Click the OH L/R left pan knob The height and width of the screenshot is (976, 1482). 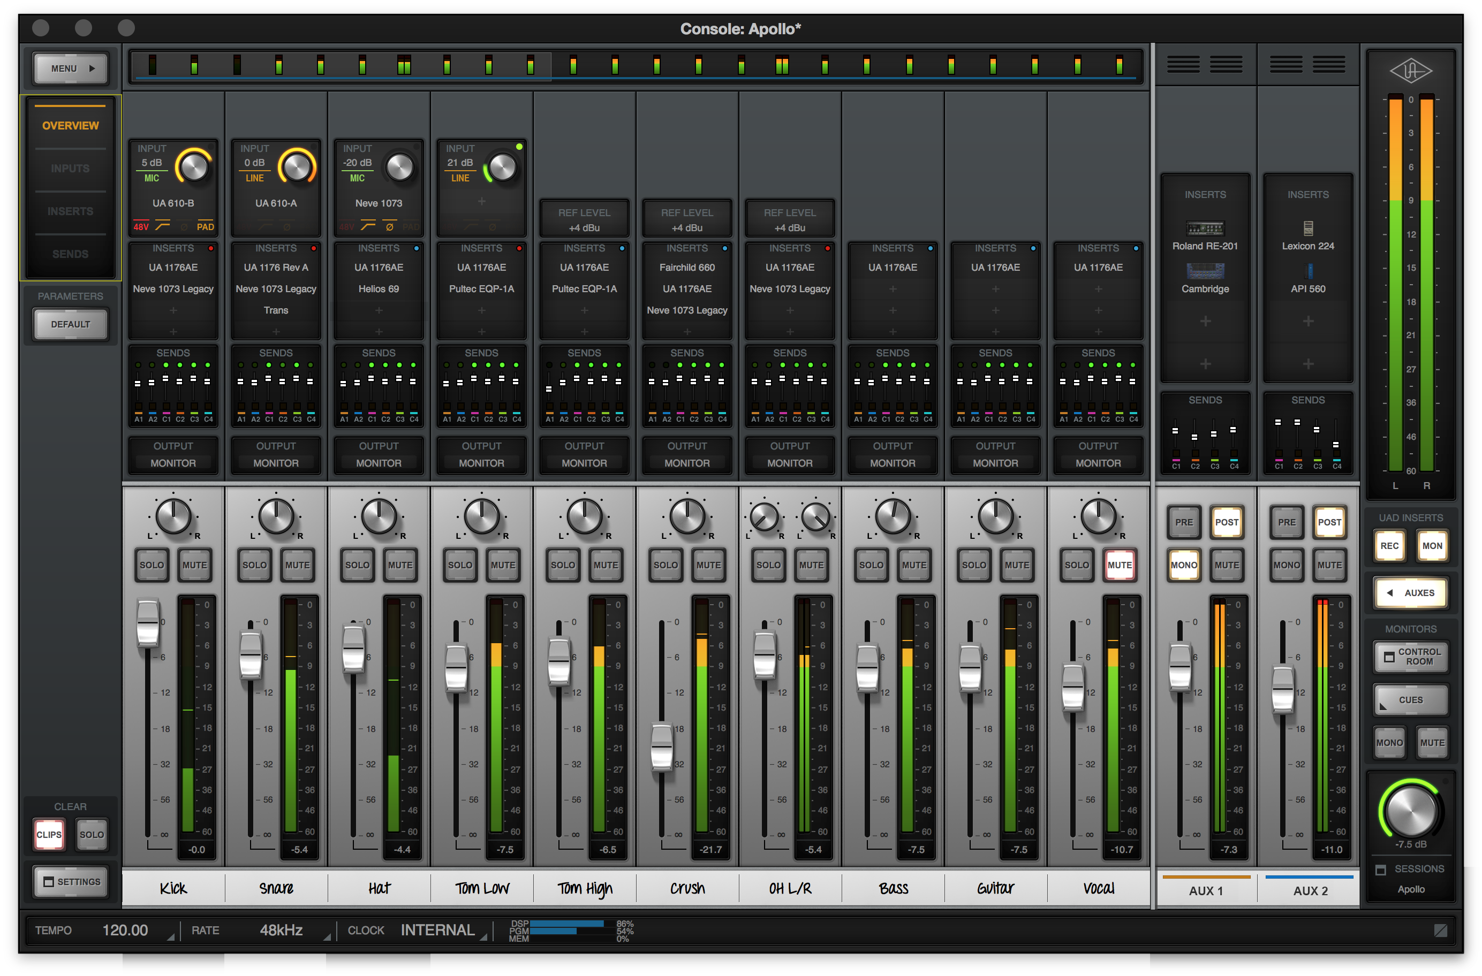click(x=764, y=517)
